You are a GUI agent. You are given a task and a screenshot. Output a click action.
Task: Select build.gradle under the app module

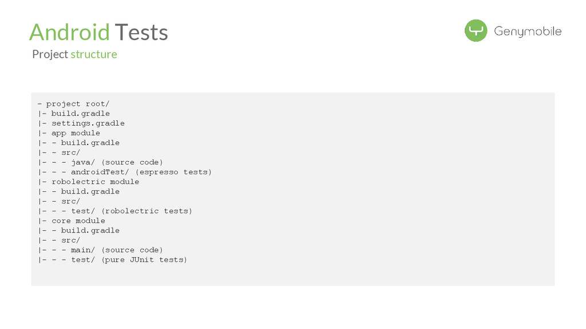coord(90,143)
